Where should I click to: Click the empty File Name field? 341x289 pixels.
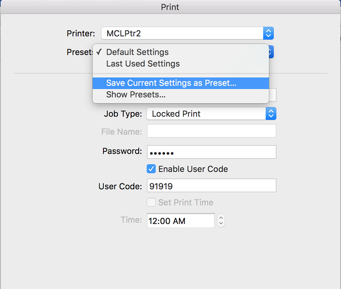coord(211,131)
